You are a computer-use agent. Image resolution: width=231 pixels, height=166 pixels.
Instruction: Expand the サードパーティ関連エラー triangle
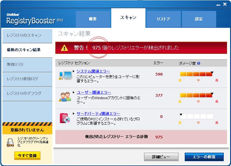pos(74,114)
